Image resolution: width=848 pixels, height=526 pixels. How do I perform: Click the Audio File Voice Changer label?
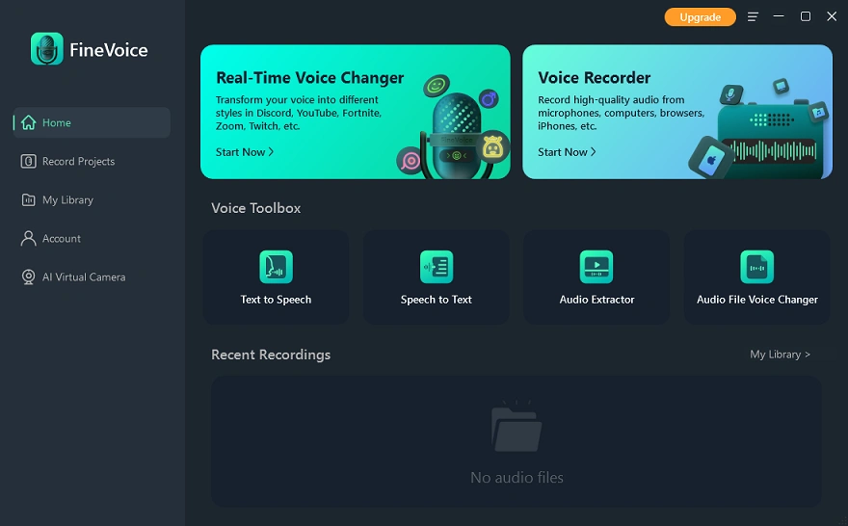pyautogui.click(x=757, y=300)
